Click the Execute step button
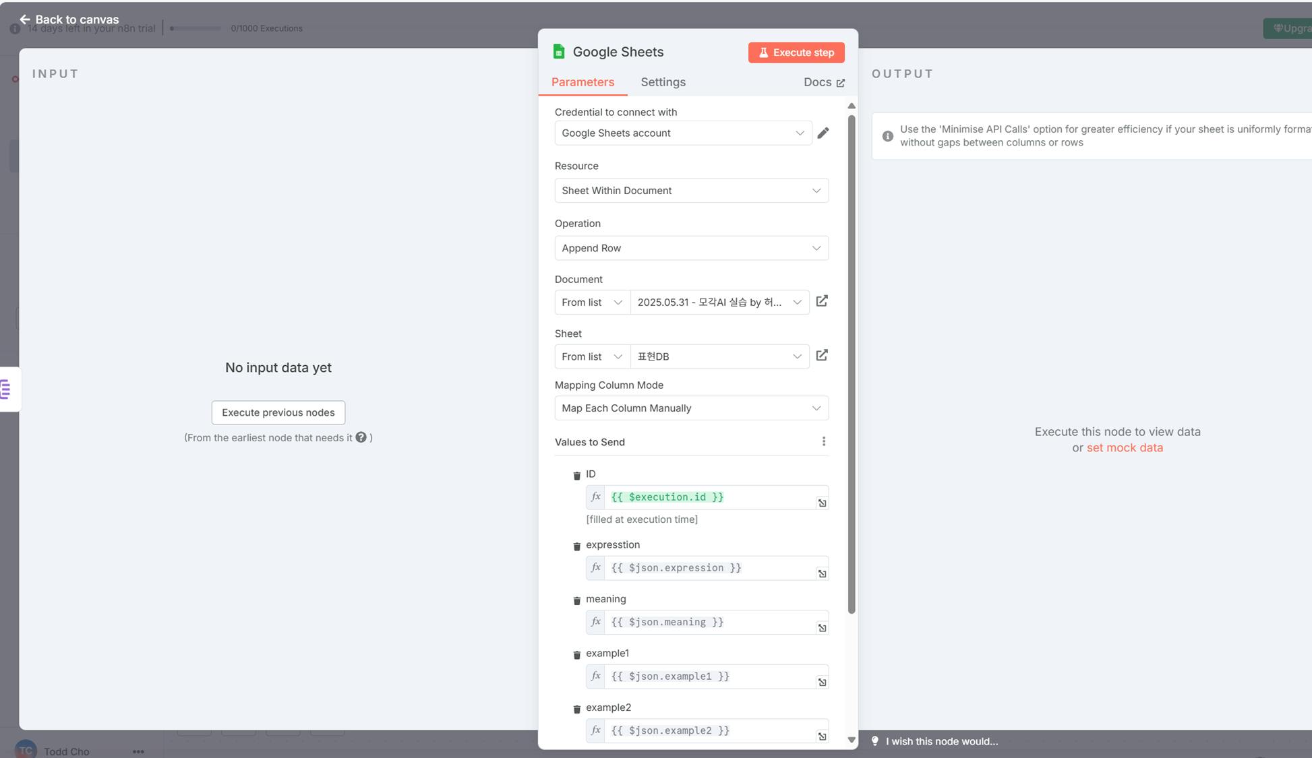Screen dimensions: 1312x758 pyautogui.click(x=796, y=53)
